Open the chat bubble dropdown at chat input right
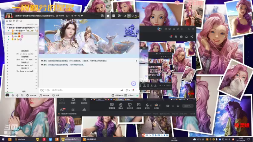The height and width of the screenshot is (142, 253). (128, 90)
